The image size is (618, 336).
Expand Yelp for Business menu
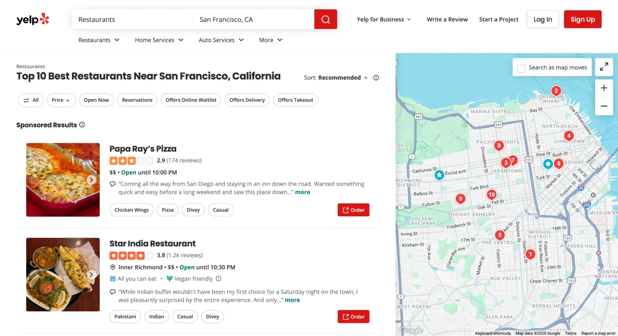pyautogui.click(x=384, y=19)
